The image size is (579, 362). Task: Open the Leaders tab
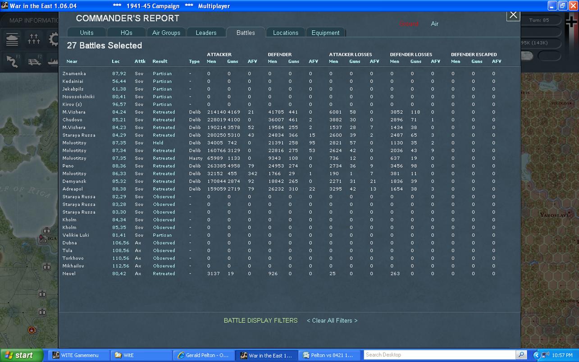tap(206, 32)
